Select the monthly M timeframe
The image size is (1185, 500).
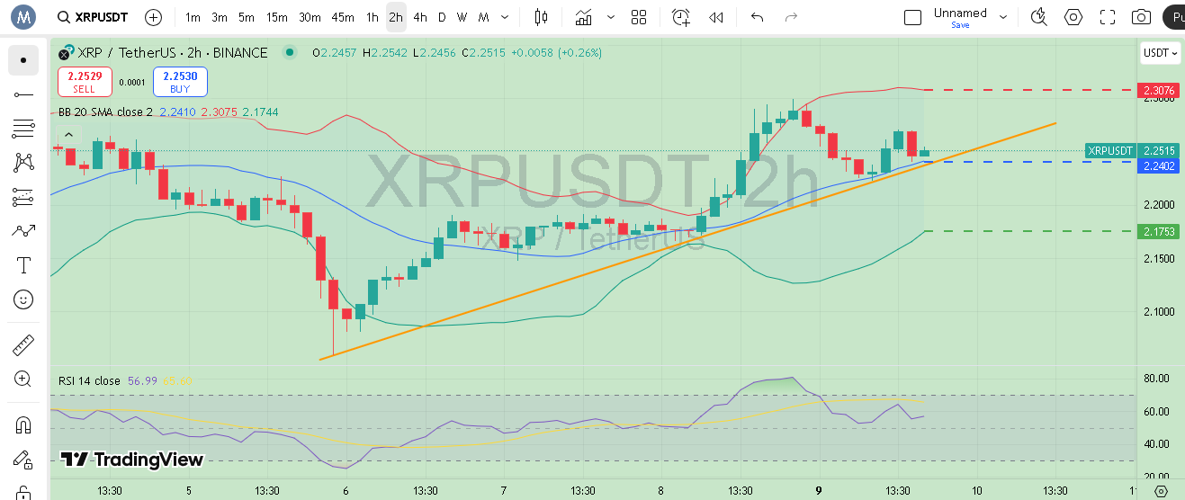click(484, 17)
